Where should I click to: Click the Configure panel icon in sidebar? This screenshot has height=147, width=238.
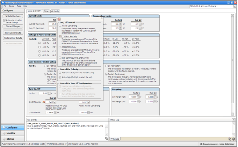click(4, 128)
